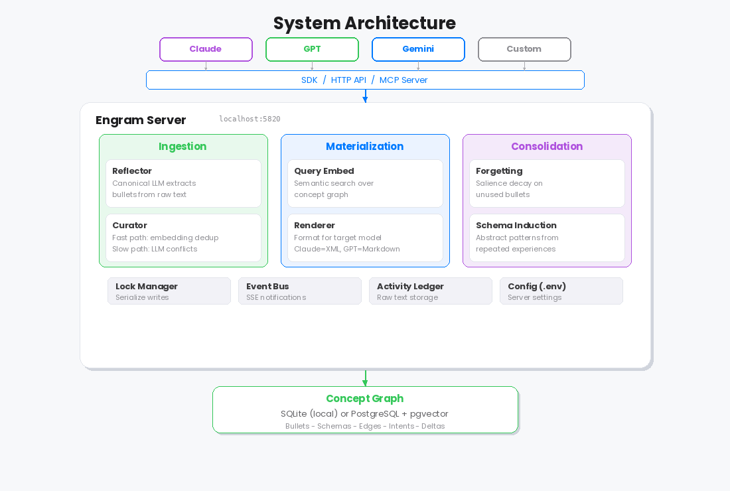Click 'Canonical LLM extracts' description text
Viewport: 730px width, 491px height.
point(154,183)
